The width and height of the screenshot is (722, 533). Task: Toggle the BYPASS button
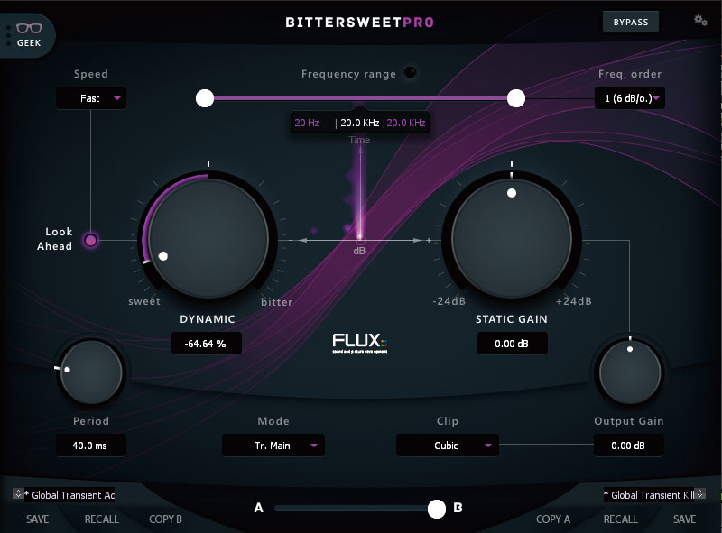point(630,22)
